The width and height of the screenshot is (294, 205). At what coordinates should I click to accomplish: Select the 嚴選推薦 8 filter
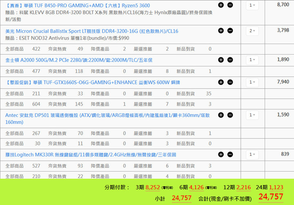[151, 71]
